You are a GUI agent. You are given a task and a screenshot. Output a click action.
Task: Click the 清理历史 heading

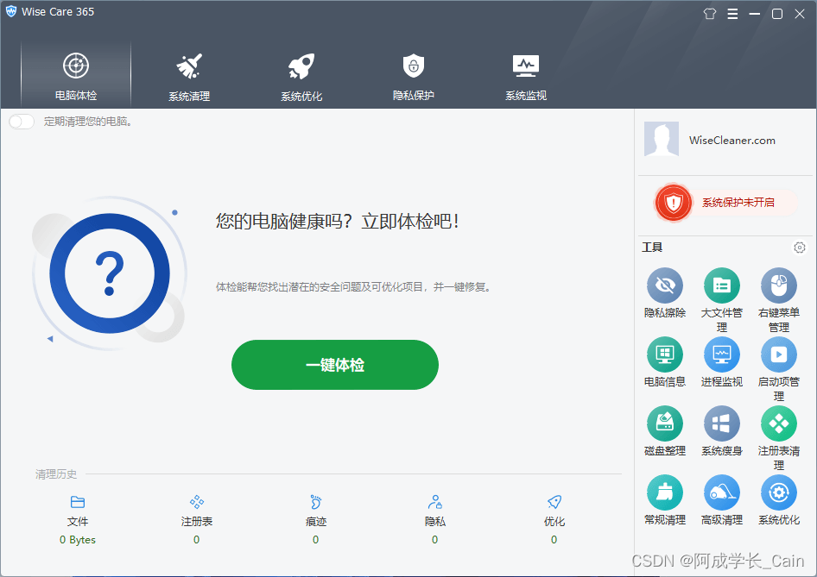[56, 474]
